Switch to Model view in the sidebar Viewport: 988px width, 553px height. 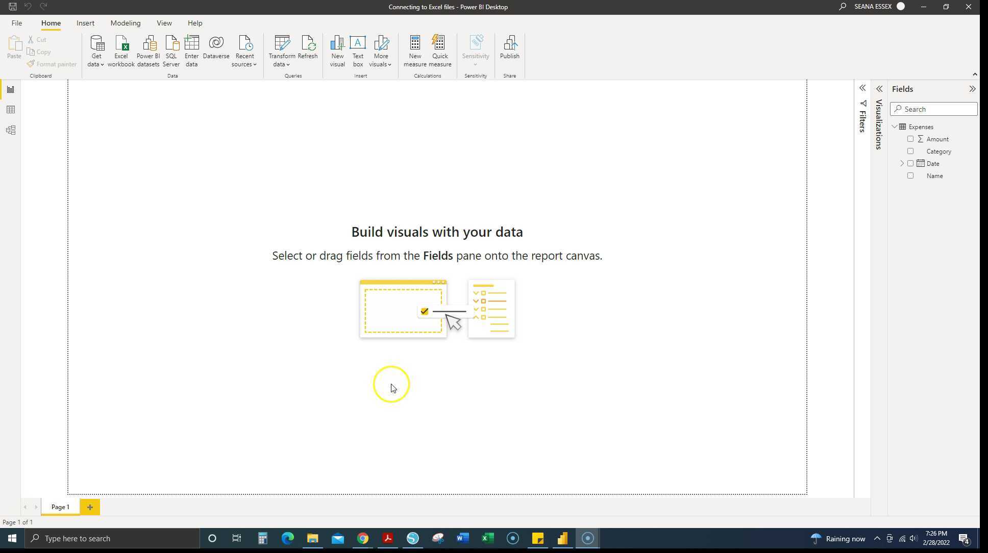click(x=10, y=130)
